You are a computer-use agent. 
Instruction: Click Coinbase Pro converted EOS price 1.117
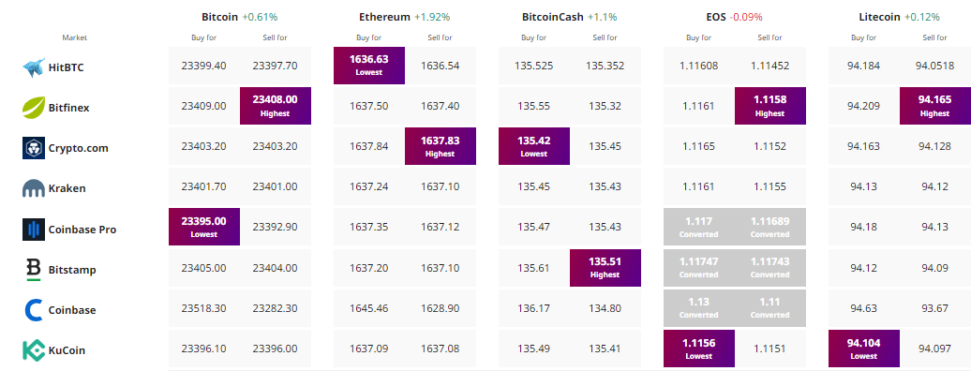tap(699, 227)
